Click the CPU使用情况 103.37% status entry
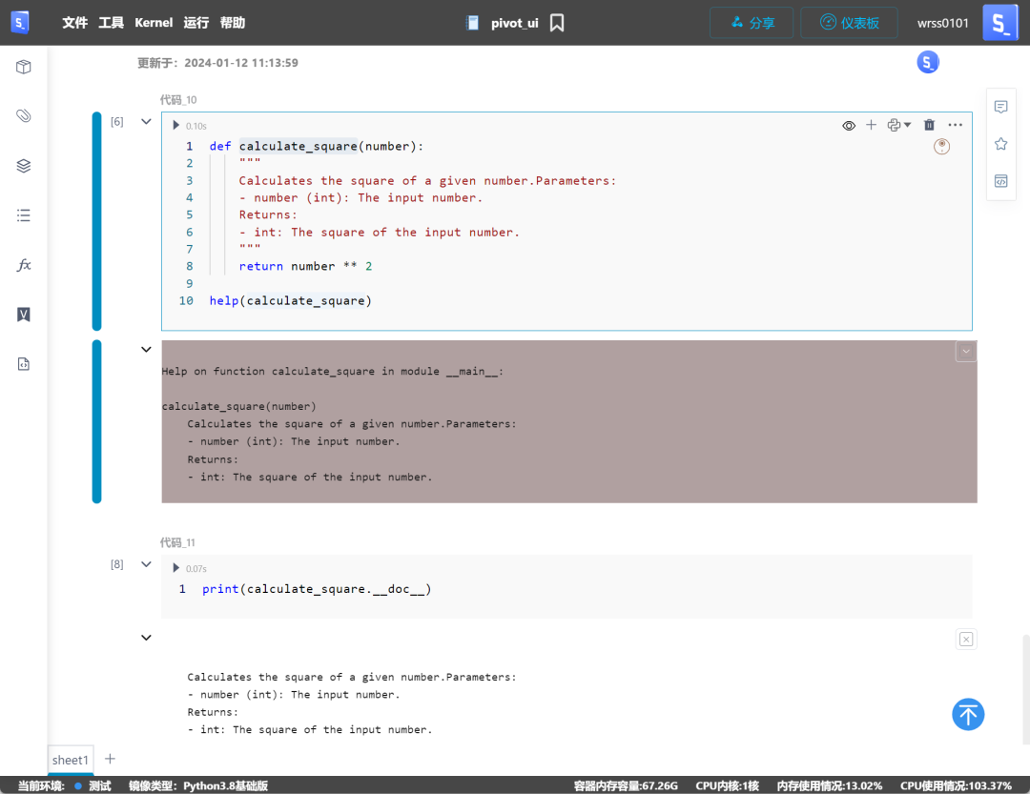The image size is (1030, 794). point(956,785)
